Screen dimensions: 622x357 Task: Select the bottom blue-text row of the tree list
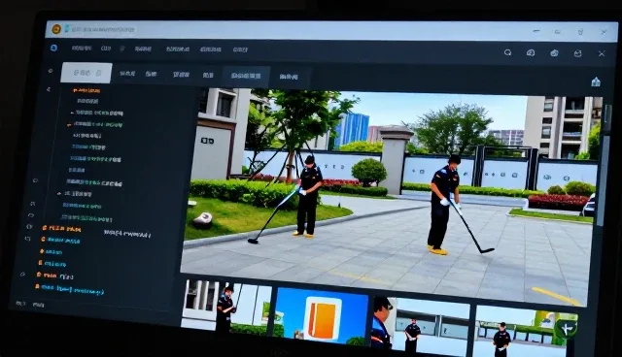coord(69,290)
